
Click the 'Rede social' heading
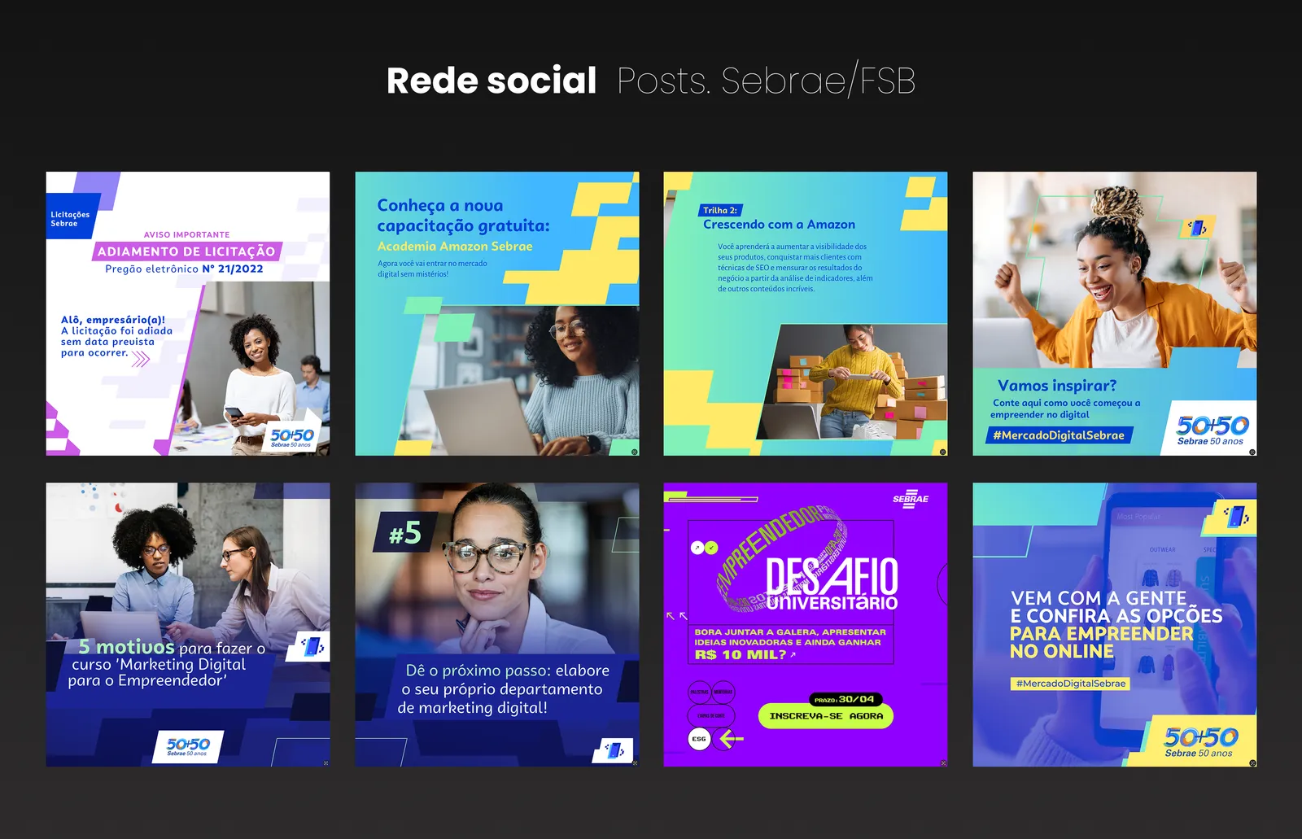492,81
